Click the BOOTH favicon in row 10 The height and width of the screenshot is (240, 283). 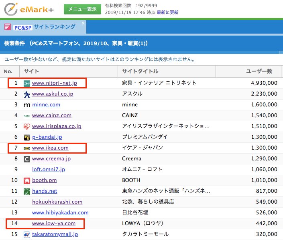point(27,181)
